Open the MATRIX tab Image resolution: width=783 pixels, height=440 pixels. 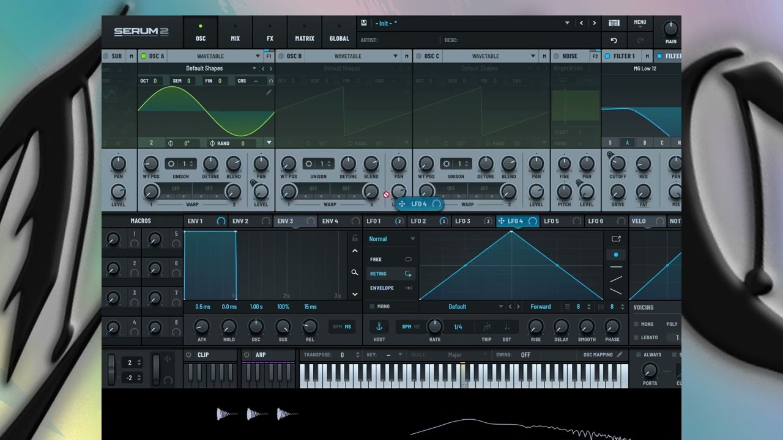[305, 32]
